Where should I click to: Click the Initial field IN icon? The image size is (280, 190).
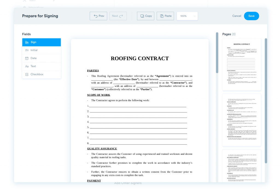coord(27,50)
